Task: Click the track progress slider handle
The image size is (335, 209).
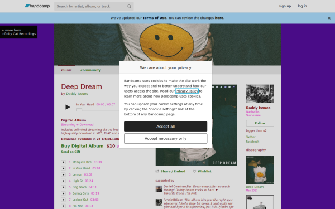Action: pos(79,110)
